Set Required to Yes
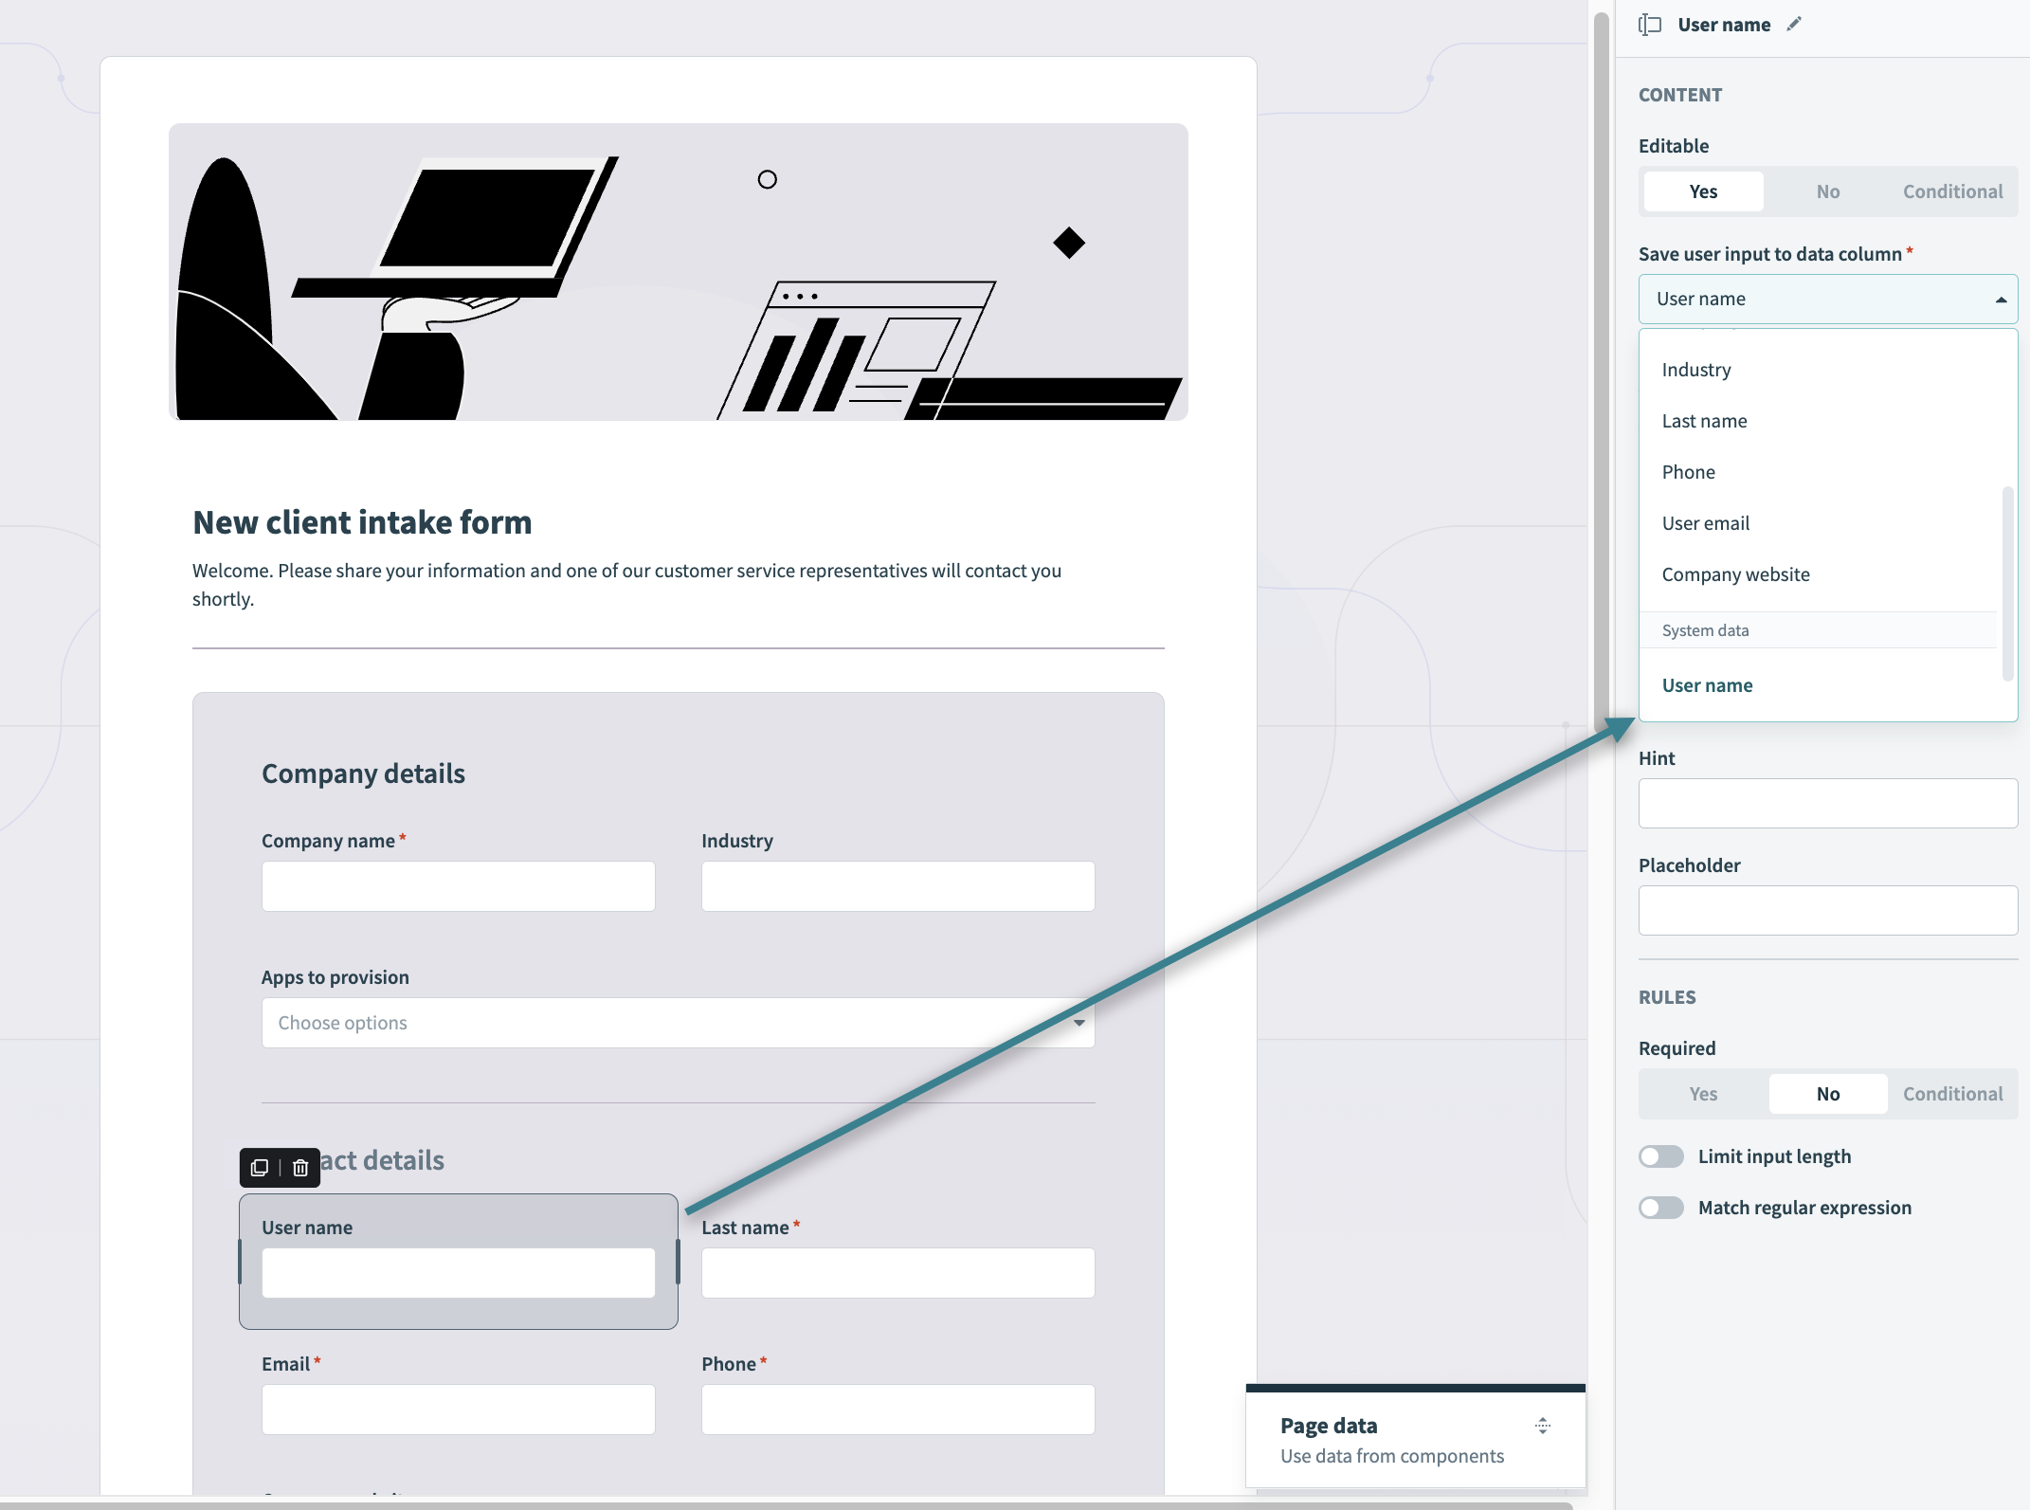 coord(1703,1094)
